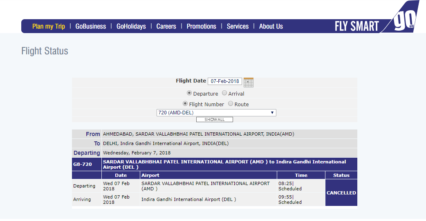
Task: Open the Services menu item
Action: [x=238, y=26]
